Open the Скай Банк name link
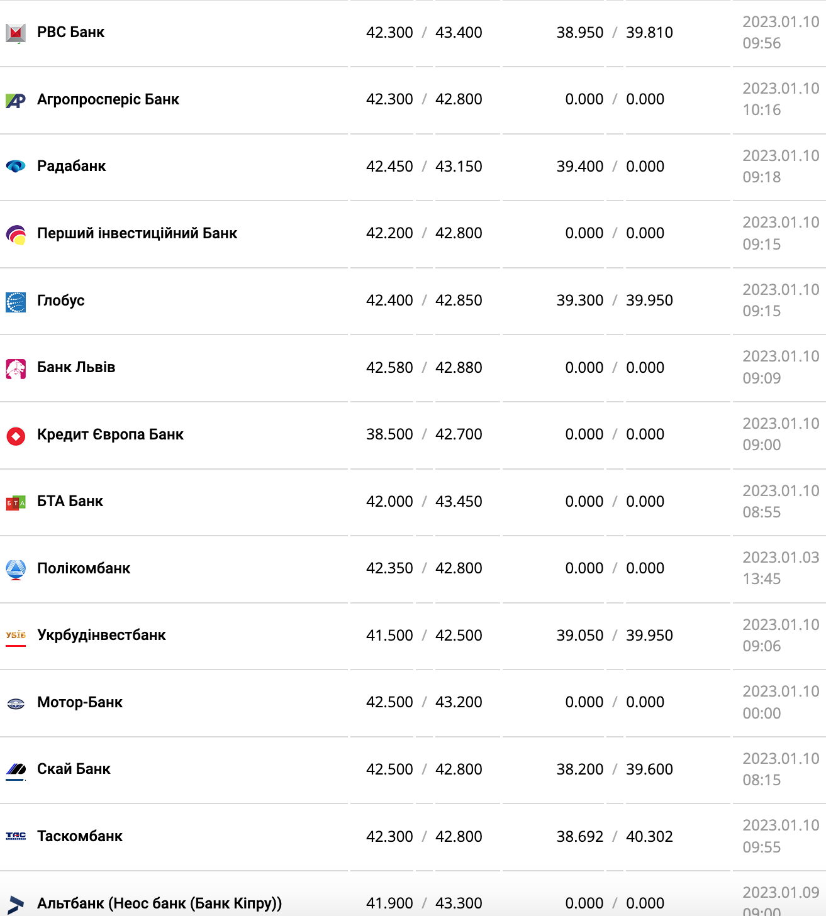The width and height of the screenshot is (826, 916). tap(74, 769)
